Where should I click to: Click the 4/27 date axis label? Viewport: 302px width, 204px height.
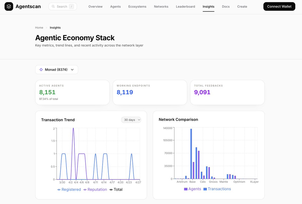point(138,182)
